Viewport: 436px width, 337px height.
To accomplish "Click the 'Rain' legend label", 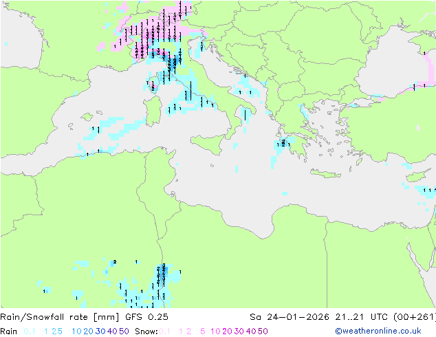I will (9, 331).
